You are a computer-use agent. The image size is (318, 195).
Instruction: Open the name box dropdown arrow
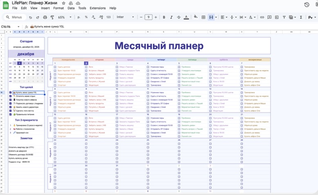pyautogui.click(x=18, y=27)
